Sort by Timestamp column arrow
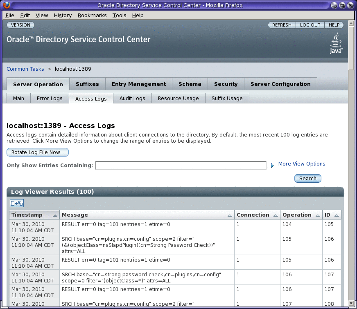357x309 pixels. point(55,215)
